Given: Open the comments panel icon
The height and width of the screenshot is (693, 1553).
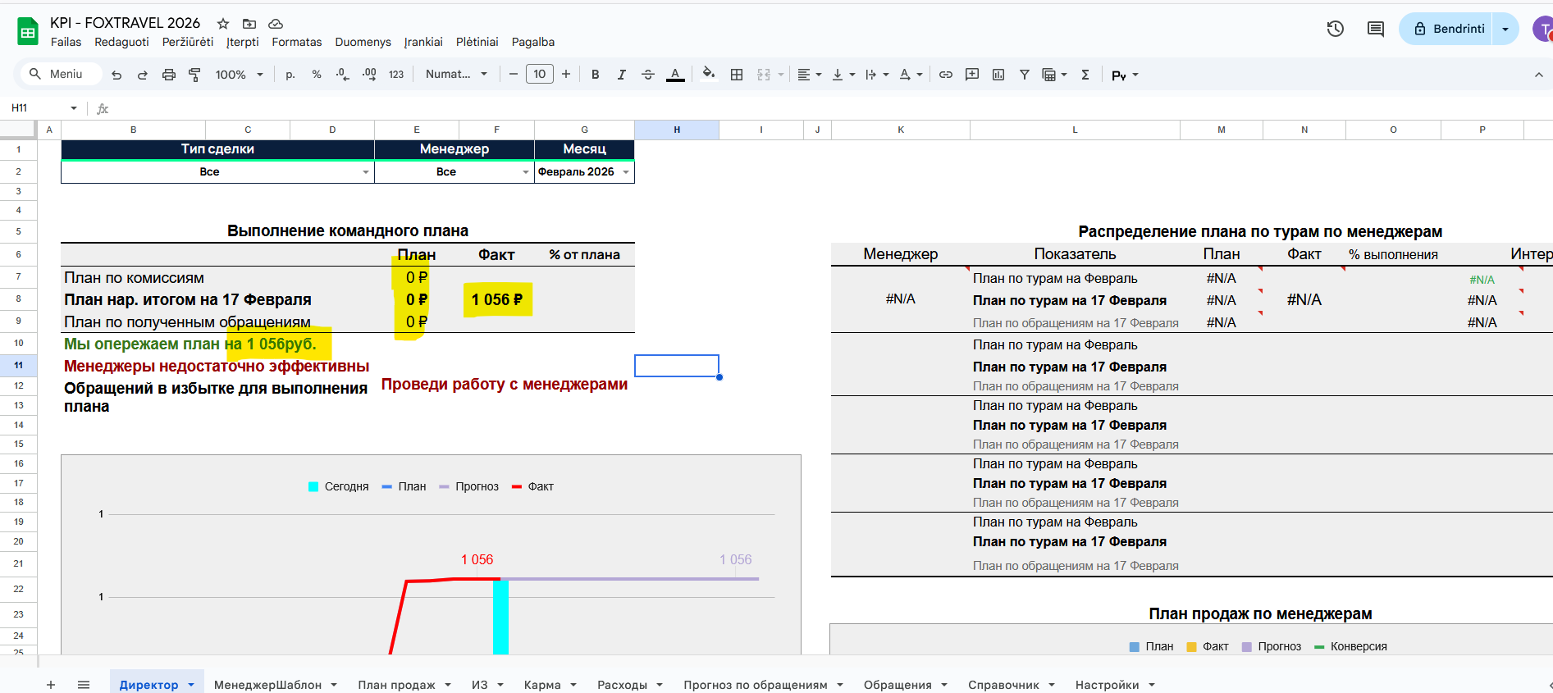Looking at the screenshot, I should [x=1375, y=29].
